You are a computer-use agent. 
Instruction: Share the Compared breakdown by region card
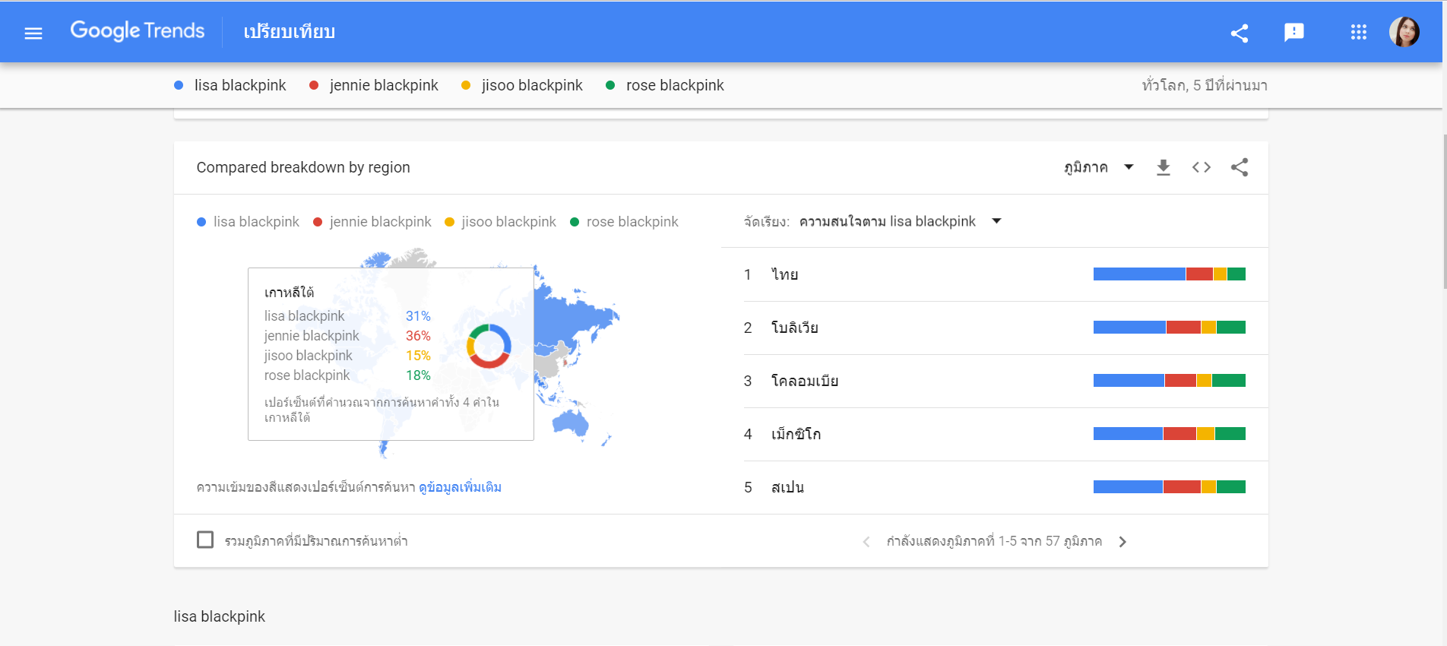1240,167
